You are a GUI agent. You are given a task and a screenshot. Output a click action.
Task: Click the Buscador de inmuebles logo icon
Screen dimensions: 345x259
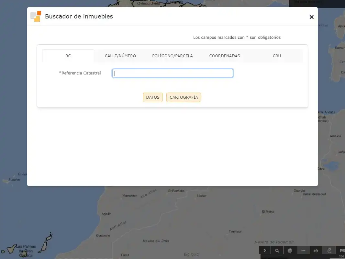(x=36, y=17)
